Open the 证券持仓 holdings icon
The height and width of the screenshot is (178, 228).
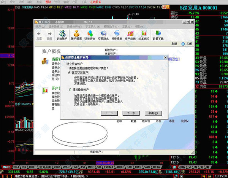click(90, 35)
